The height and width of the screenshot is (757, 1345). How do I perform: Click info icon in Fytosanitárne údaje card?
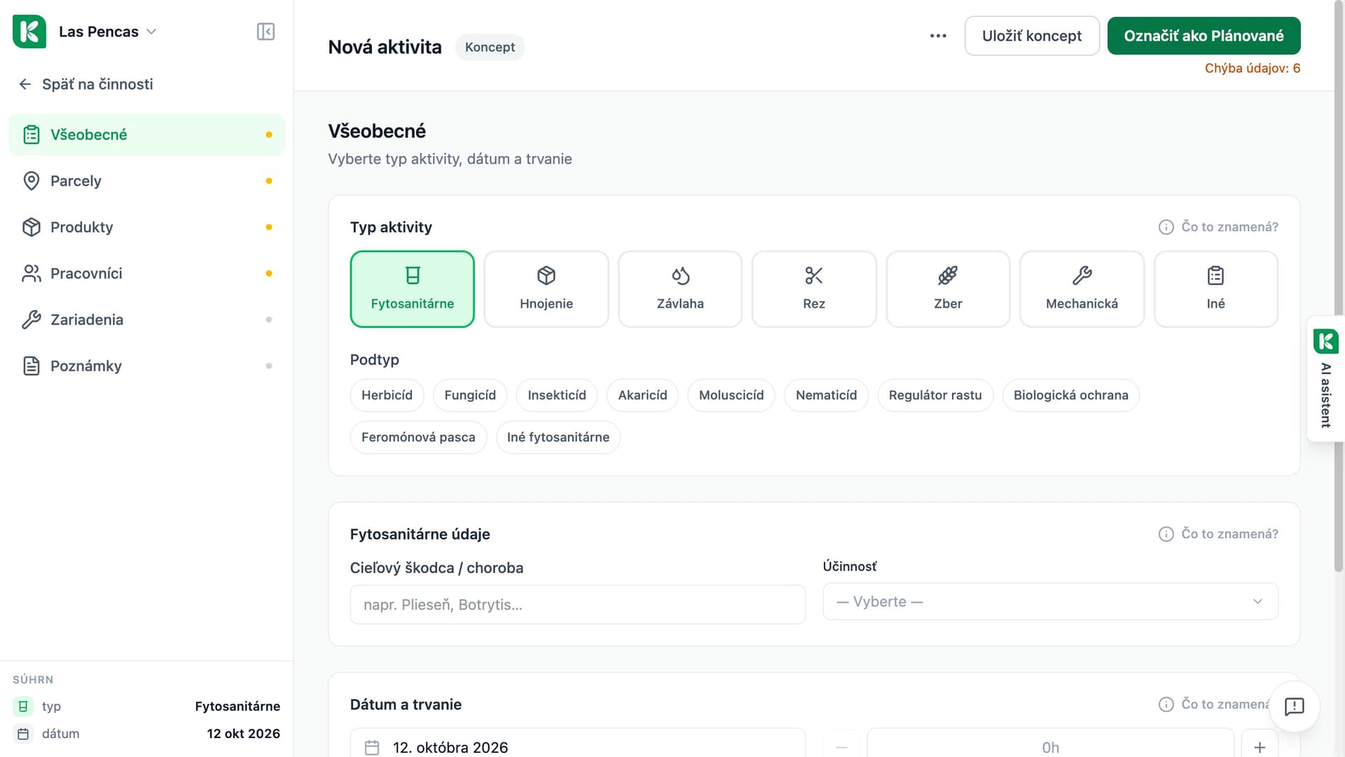[x=1166, y=534]
